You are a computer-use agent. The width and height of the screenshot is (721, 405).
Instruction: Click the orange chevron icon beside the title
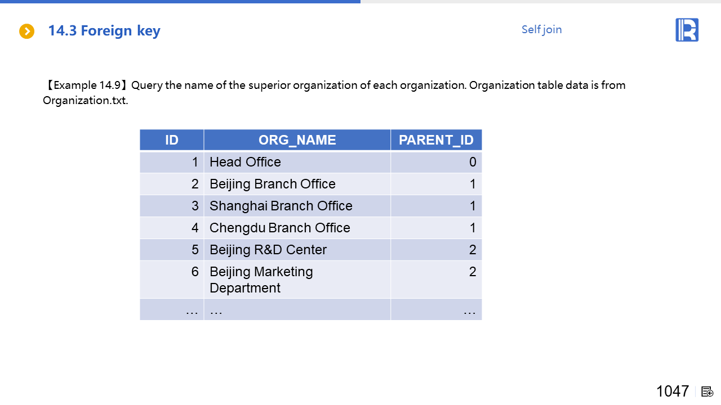[26, 31]
